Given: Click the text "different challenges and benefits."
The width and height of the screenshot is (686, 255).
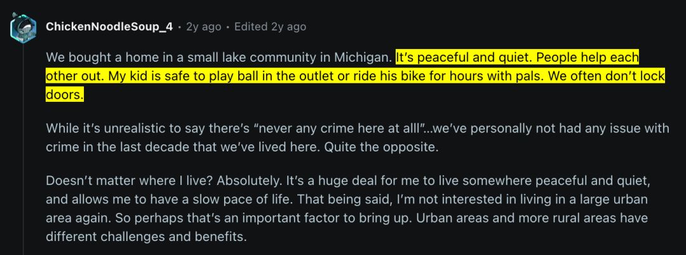Looking at the screenshot, I should tap(147, 237).
